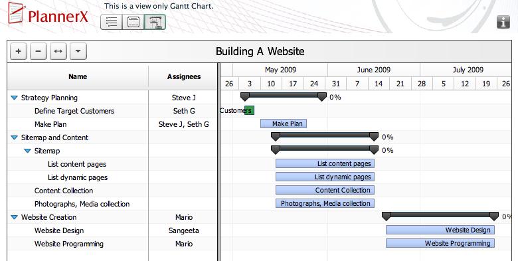Click the Name column header
This screenshot has height=261, width=518.
point(78,76)
